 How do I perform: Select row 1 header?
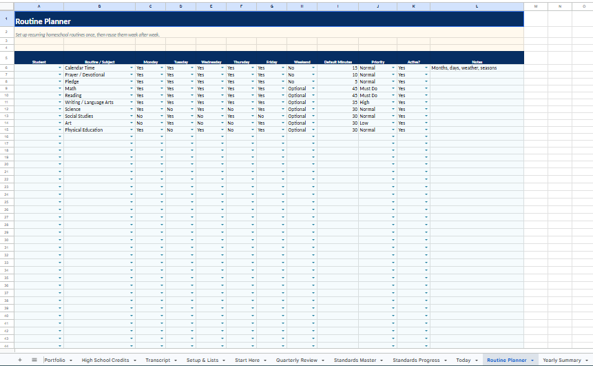click(x=6, y=19)
